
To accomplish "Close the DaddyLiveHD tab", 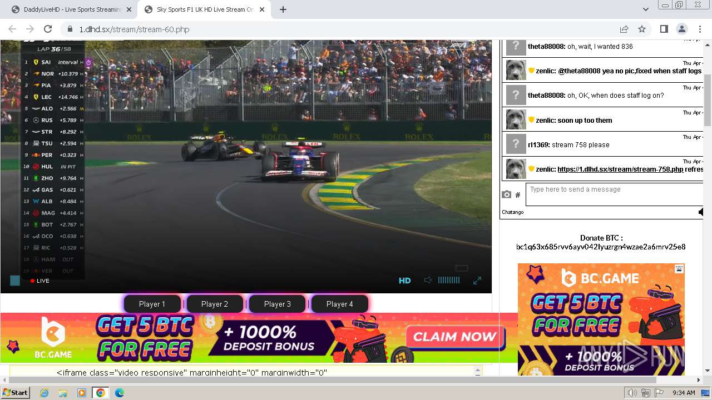I will coord(129,9).
